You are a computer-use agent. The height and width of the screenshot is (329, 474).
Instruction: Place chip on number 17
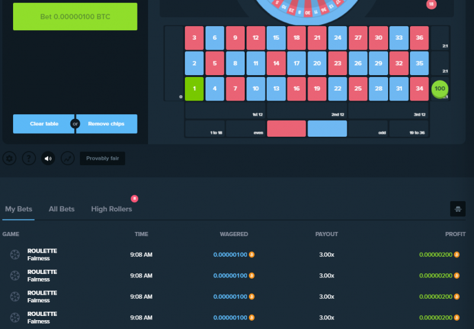[x=297, y=63]
